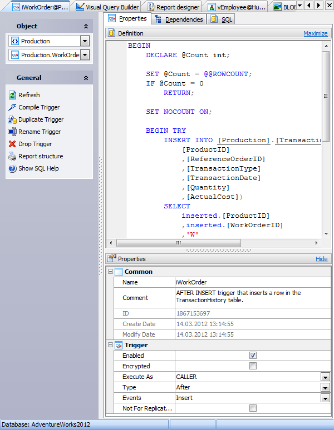
Task: Click the Database: AdventureWorks2012 status text
Action: coord(46,424)
